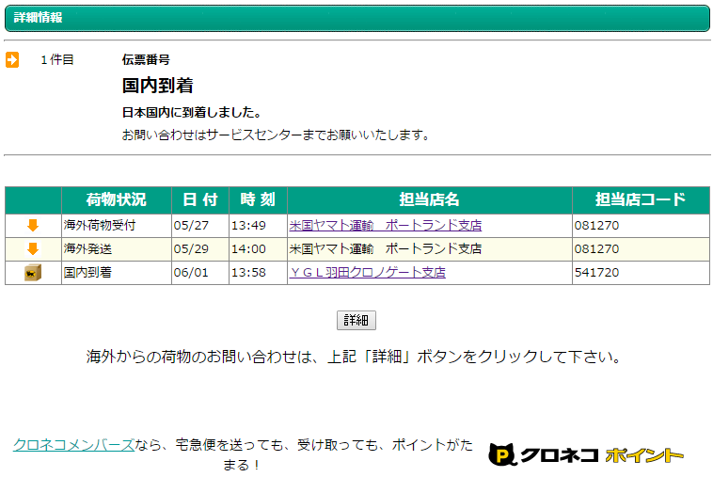Click the 時刻 column header

coord(257,199)
